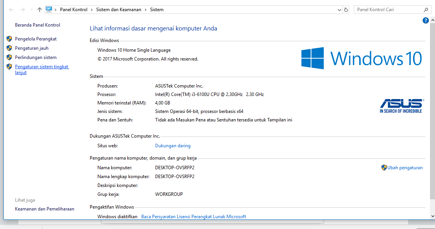
Task: Click the up arrow navigation button
Action: (x=39, y=10)
